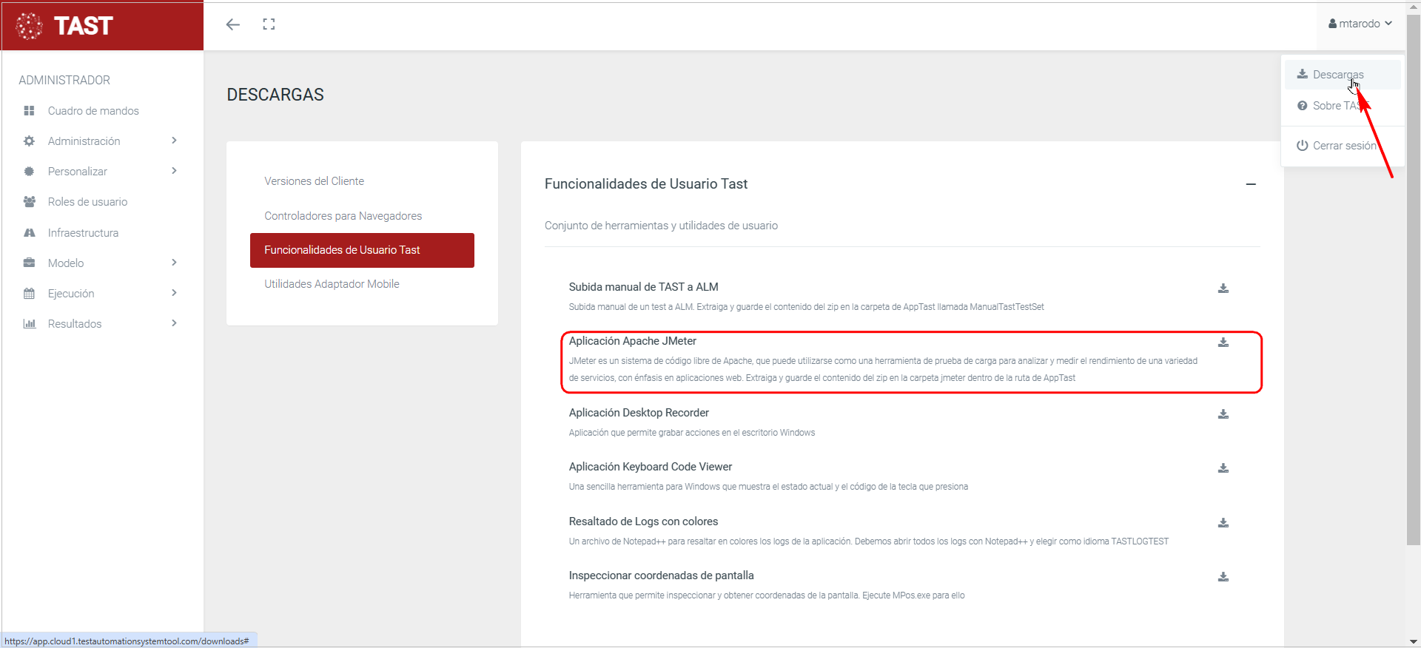Download the Keyboard Code Viewer application
This screenshot has height=648, width=1421.
tap(1223, 468)
